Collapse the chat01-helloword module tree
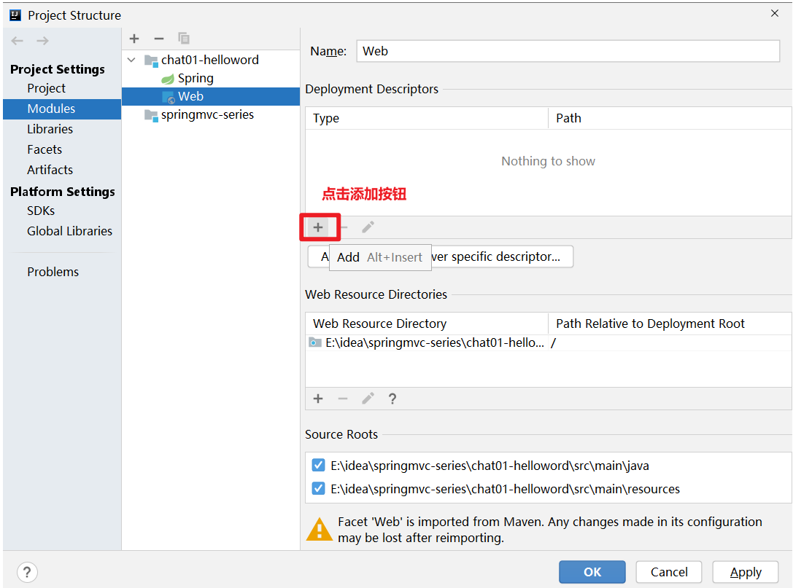 [131, 60]
